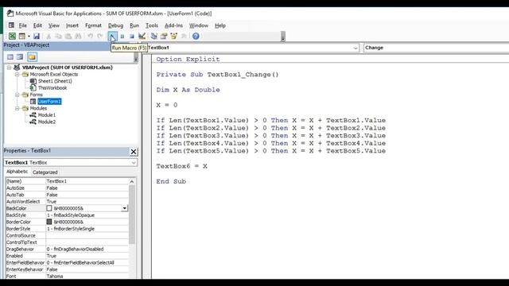Image resolution: width=509 pixels, height=286 pixels.
Task: Select Module1 in project tree
Action: pos(47,115)
